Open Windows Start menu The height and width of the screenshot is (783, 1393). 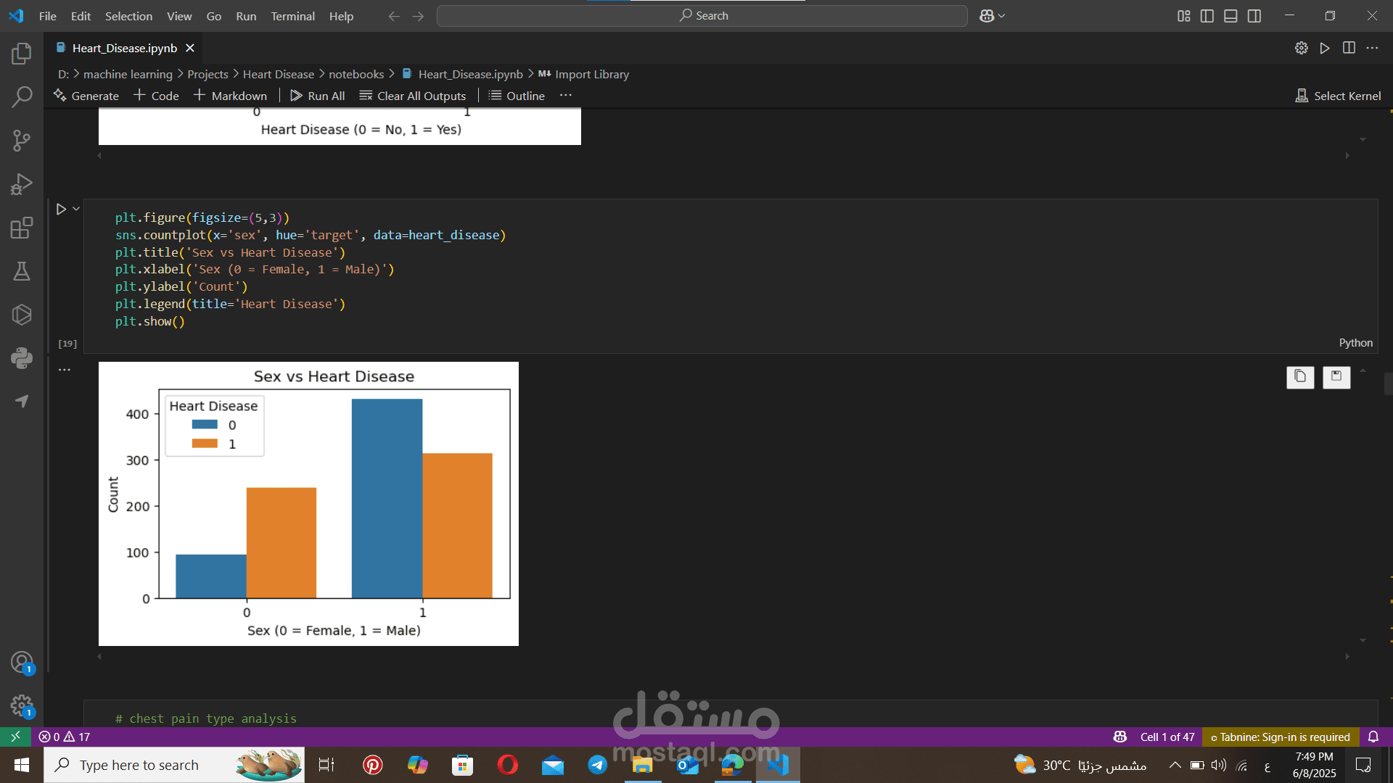click(22, 765)
